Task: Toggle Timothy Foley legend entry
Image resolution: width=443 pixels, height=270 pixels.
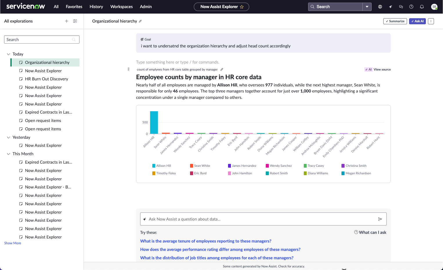Action: click(x=164, y=173)
